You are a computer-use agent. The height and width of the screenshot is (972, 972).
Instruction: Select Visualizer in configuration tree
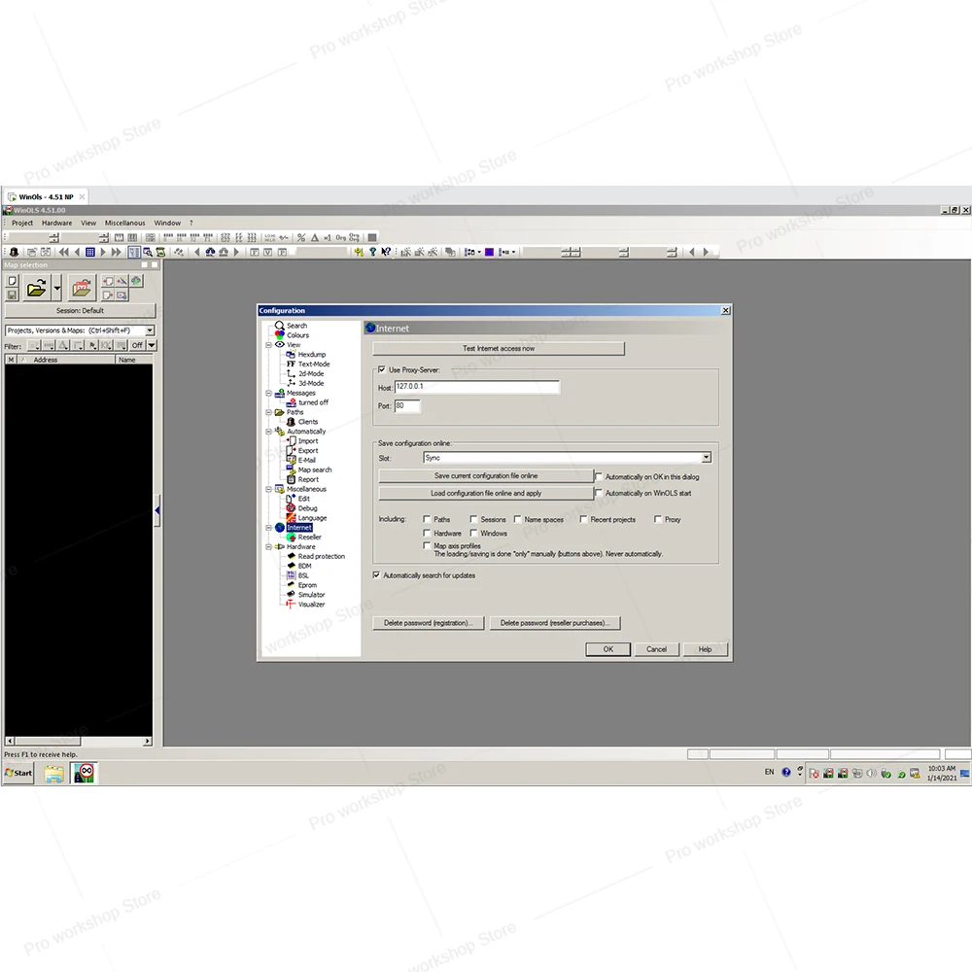point(311,605)
